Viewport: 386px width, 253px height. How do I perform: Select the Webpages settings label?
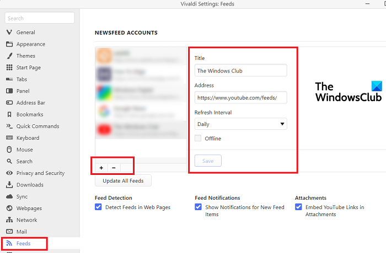point(29,208)
